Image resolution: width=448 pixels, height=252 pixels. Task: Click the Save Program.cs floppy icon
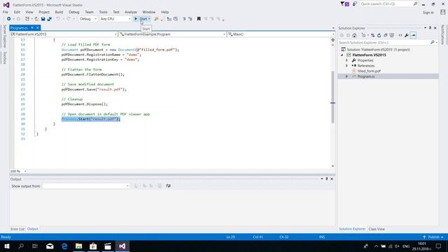click(43, 19)
